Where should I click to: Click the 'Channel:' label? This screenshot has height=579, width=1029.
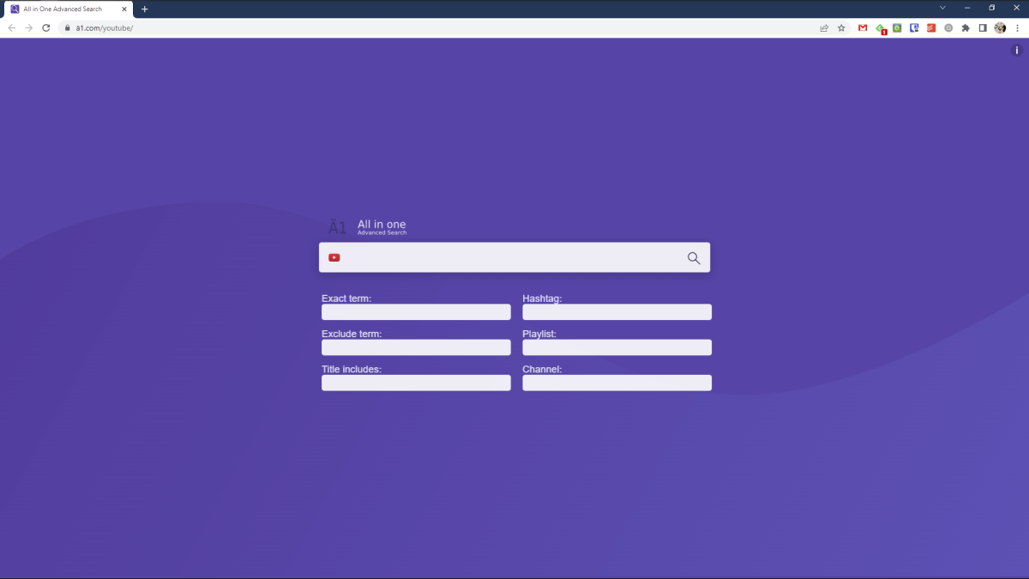tap(542, 369)
